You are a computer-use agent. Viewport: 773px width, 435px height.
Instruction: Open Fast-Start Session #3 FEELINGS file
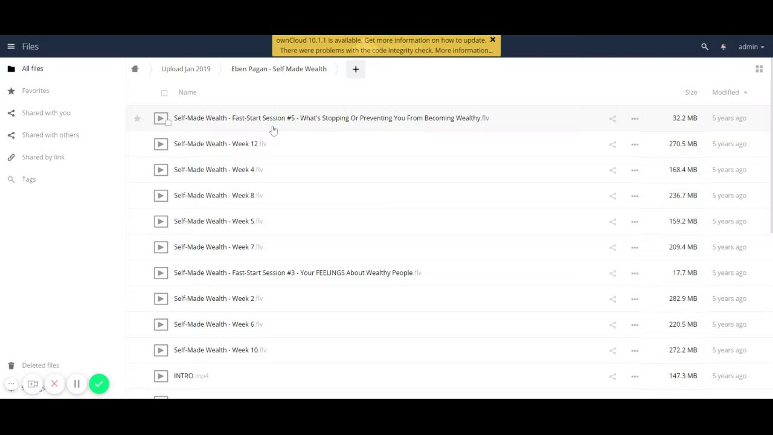[x=297, y=272]
